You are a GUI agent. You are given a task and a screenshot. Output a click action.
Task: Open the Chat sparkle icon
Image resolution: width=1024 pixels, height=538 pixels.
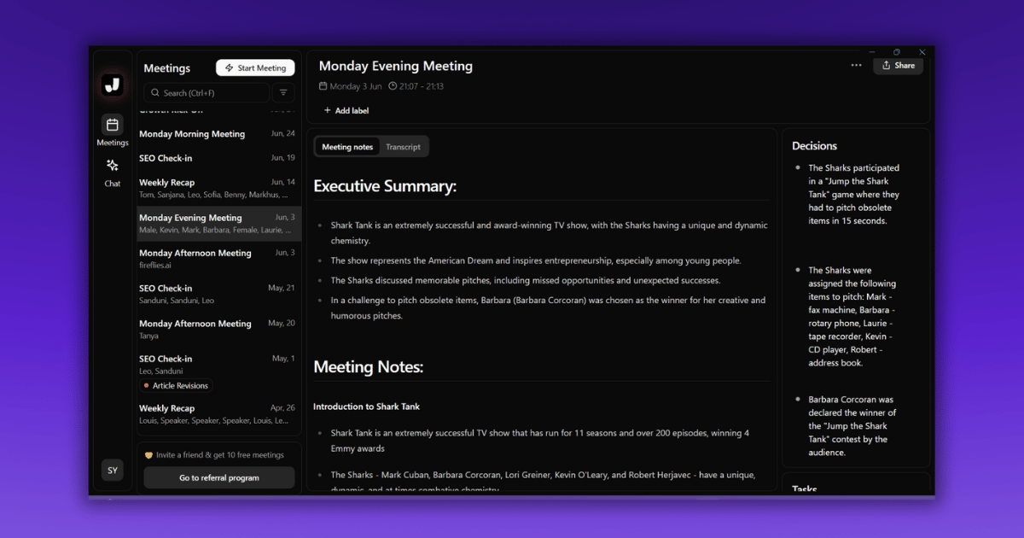click(112, 166)
